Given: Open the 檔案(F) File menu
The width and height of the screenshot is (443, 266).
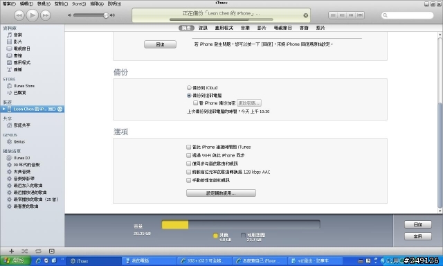Looking at the screenshot, I should pyautogui.click(x=9, y=3).
